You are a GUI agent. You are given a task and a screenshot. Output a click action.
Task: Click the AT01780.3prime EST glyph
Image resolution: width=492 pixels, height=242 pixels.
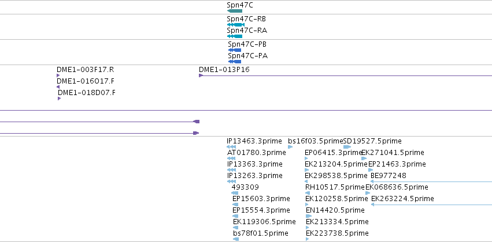pos(231,158)
